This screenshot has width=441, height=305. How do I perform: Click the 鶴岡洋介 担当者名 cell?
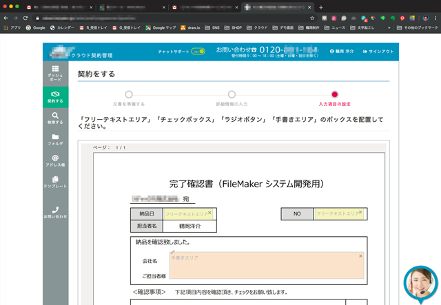point(190,226)
